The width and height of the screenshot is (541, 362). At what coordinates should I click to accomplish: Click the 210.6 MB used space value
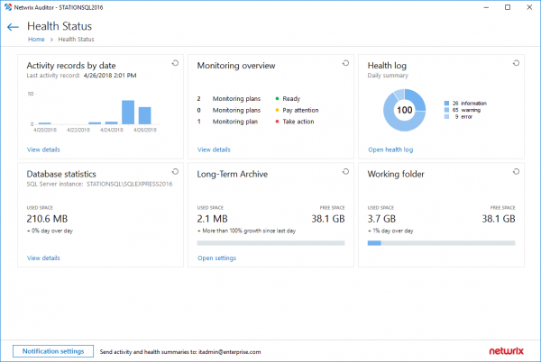(47, 219)
